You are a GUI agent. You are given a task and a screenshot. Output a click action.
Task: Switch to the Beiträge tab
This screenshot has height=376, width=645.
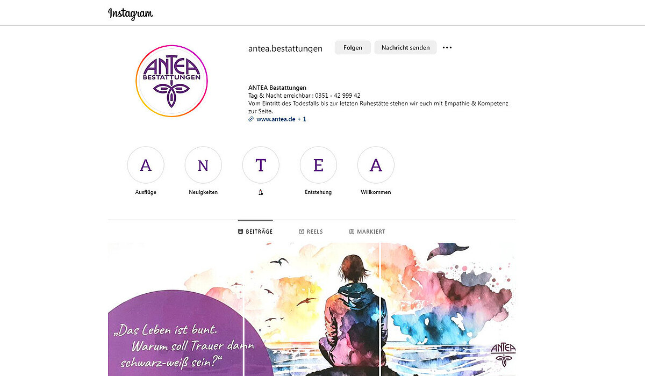point(255,232)
